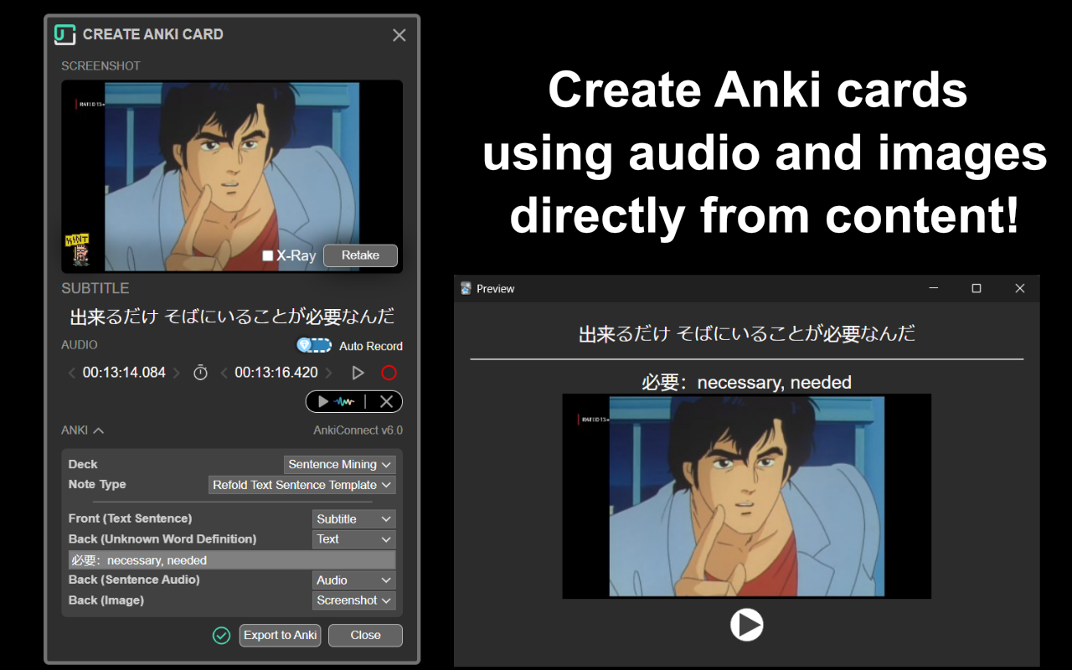
Task: Click the waveform icon in the audio bar
Action: click(x=345, y=401)
